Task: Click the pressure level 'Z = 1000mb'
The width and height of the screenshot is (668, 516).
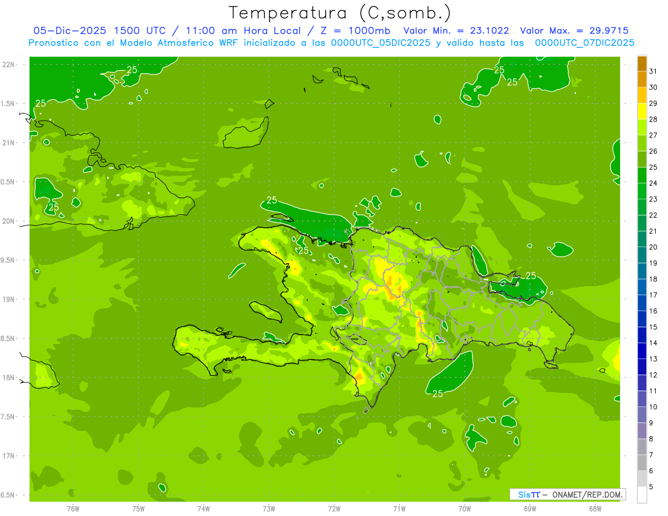Action: [x=355, y=31]
